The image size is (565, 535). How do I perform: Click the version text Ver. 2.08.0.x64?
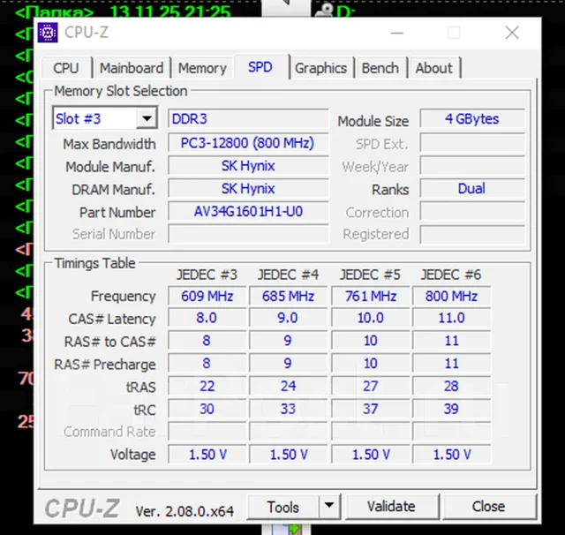[x=185, y=511]
